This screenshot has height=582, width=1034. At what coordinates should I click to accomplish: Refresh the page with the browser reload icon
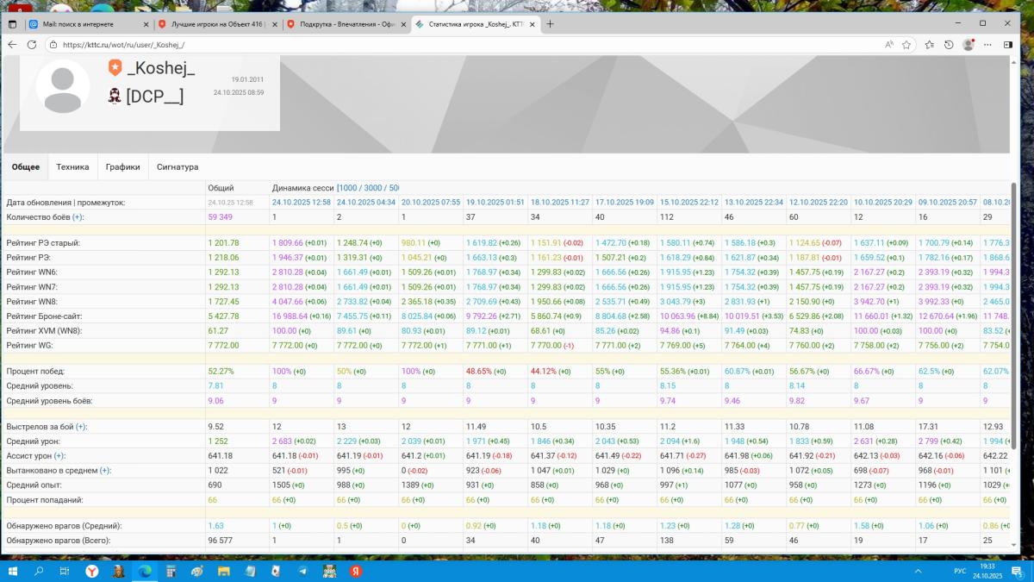(x=30, y=45)
